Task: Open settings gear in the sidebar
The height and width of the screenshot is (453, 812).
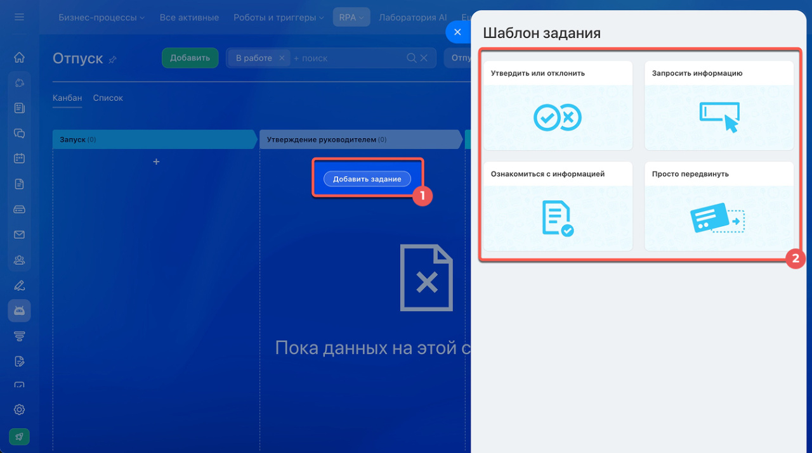Action: 19,409
